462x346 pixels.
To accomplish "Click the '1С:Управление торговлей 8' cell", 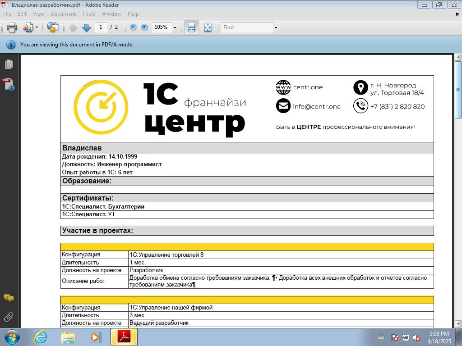I will [281, 255].
